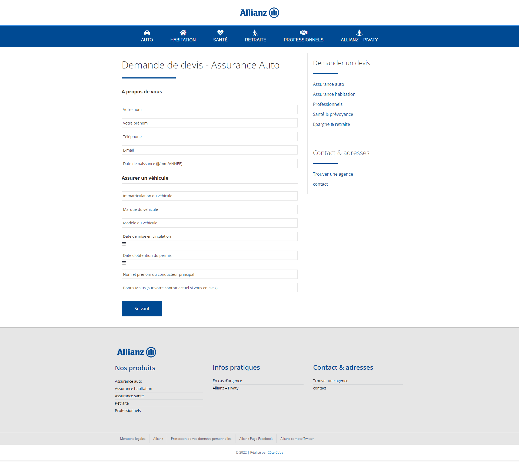Open footer link Trouver une agence
The height and width of the screenshot is (462, 519).
click(x=331, y=381)
